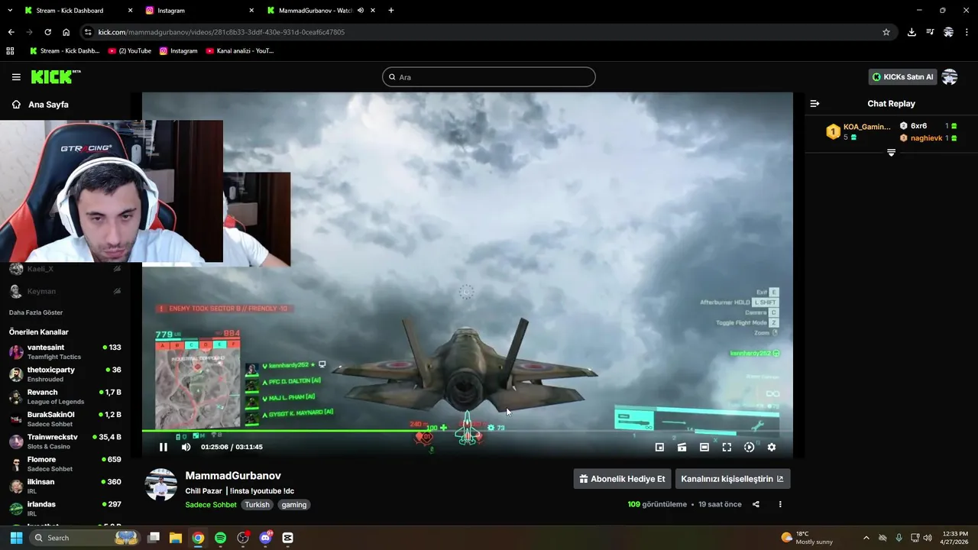Enable picture-in-picture mini player
This screenshot has height=550, width=978.
coord(659,447)
